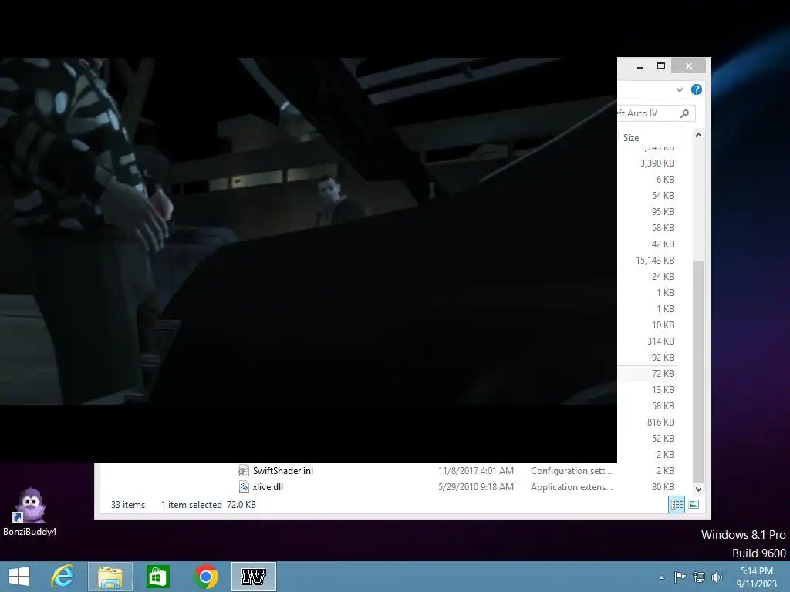Click the 11/8/2017 4:01 AM date
This screenshot has width=790, height=592.
475,471
